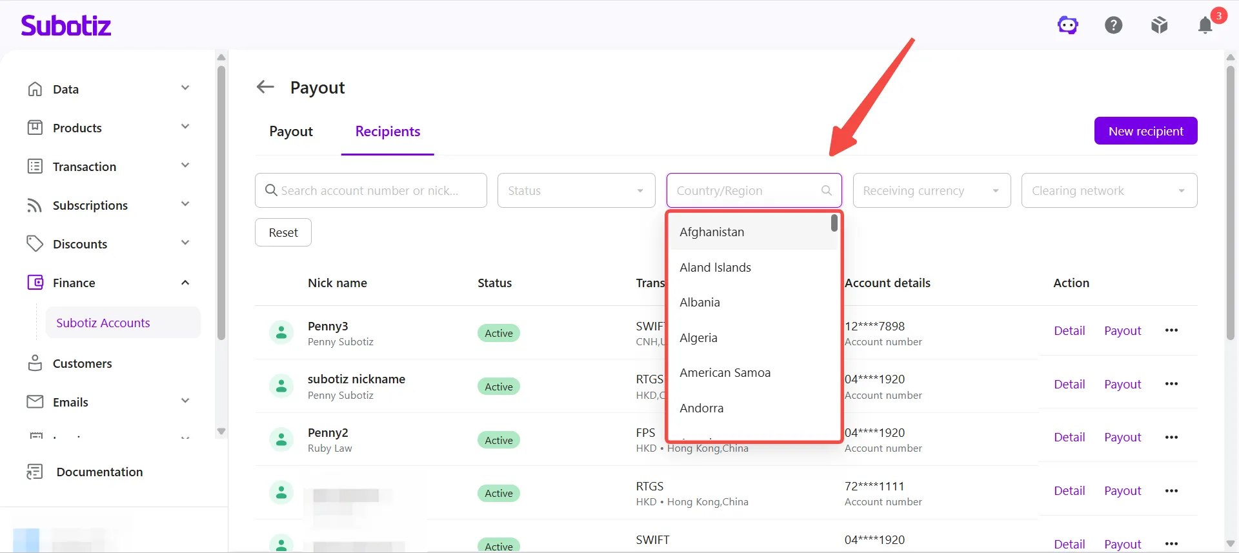Open the notifications bell icon
Image resolution: width=1239 pixels, height=553 pixels.
[x=1205, y=25]
